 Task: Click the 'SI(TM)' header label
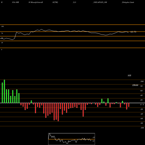coord(55,2)
